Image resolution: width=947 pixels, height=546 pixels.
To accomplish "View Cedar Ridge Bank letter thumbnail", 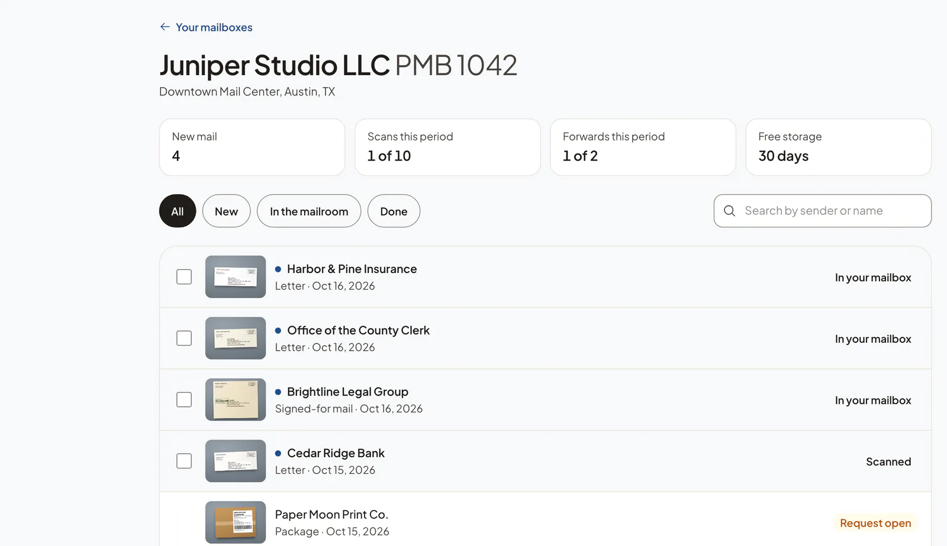I will click(x=236, y=461).
